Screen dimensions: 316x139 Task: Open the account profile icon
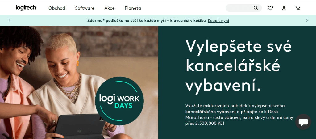pos(284,8)
